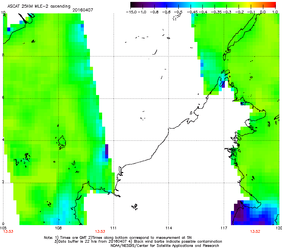Image resolution: width=282 pixels, height=248 pixels.
Task: Click the longitude axis label '117'
Action: (224, 228)
